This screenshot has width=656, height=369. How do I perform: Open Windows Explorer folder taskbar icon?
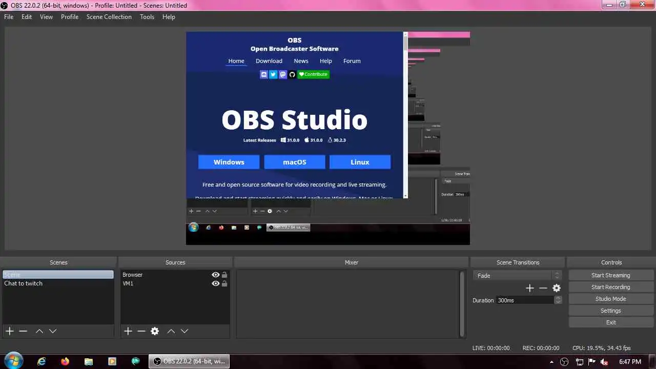(x=89, y=361)
